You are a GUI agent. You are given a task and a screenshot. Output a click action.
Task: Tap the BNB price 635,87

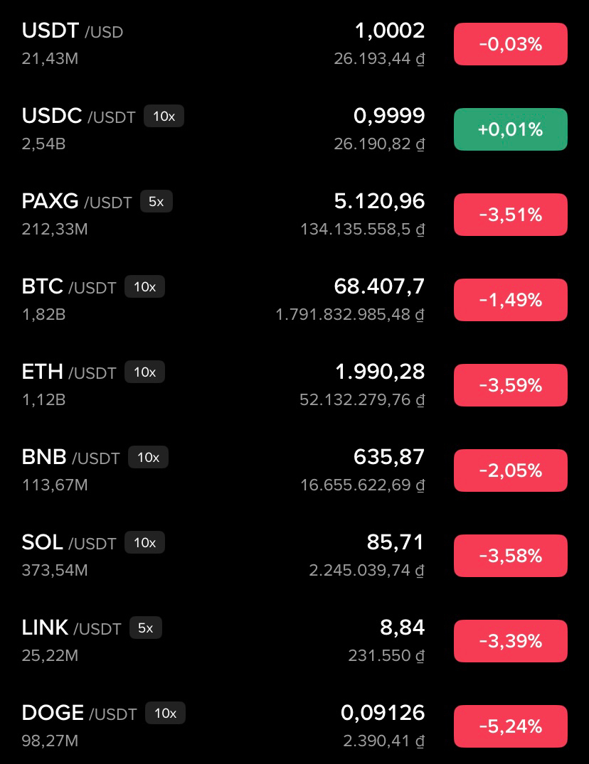tap(389, 456)
